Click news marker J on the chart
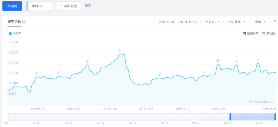Viewport: 278px width, 127px height. click(258, 59)
